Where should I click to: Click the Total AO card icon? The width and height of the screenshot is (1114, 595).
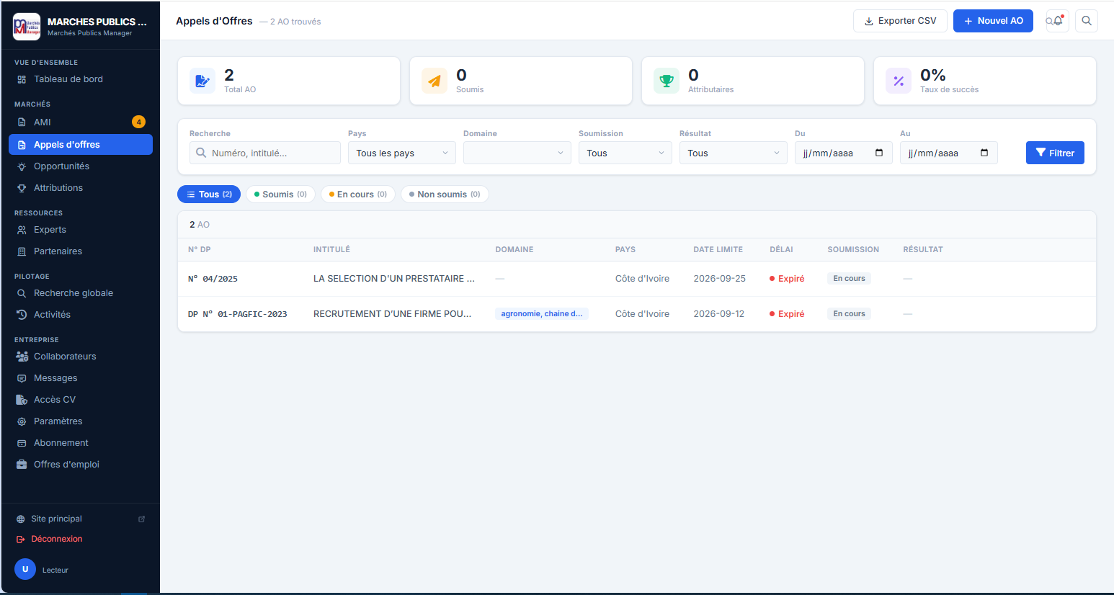point(202,81)
